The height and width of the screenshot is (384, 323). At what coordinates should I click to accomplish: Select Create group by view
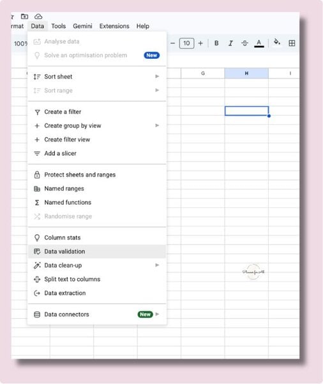97,125
